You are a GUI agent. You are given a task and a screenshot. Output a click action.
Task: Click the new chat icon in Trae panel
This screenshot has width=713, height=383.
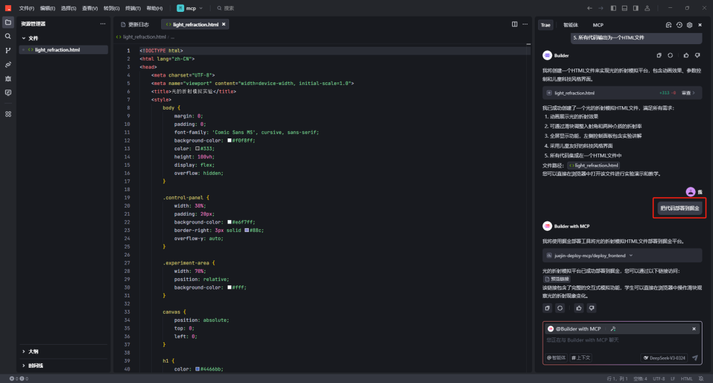(668, 25)
